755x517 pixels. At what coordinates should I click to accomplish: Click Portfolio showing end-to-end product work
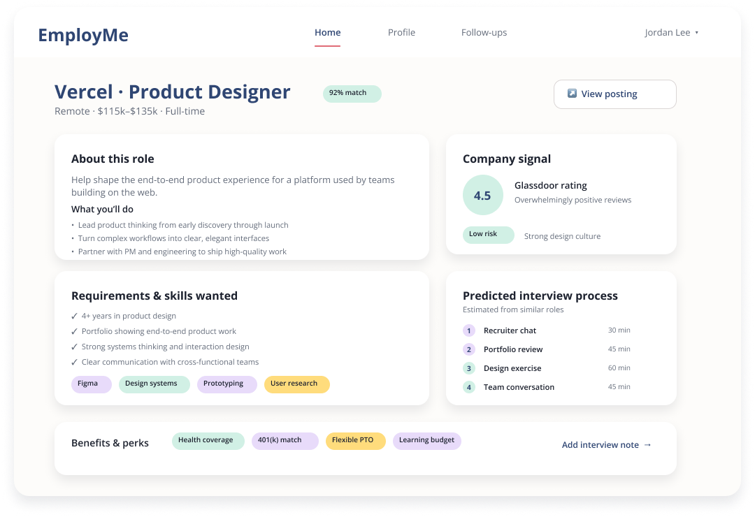[x=159, y=331]
